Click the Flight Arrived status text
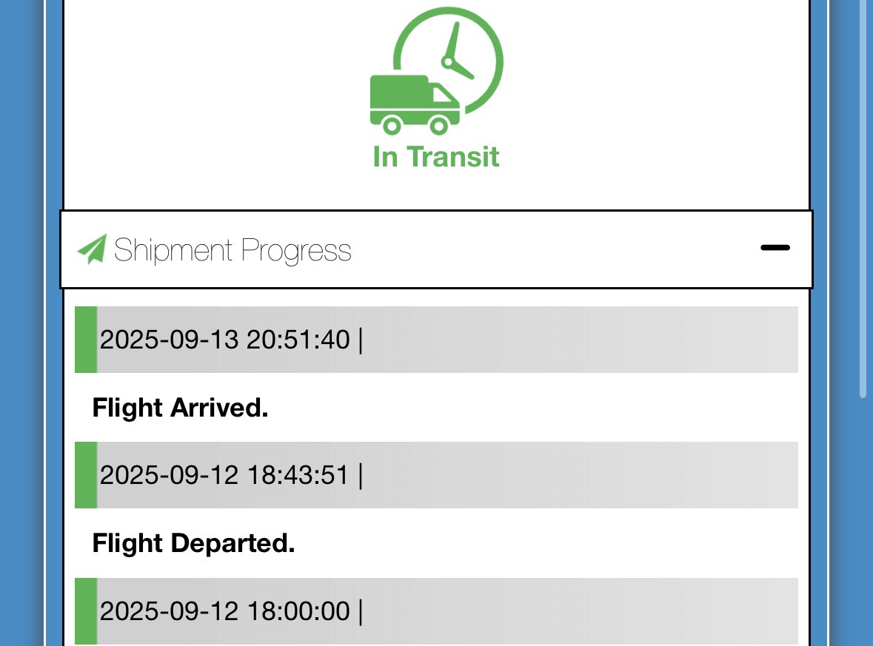873x646 pixels. pyautogui.click(x=180, y=408)
